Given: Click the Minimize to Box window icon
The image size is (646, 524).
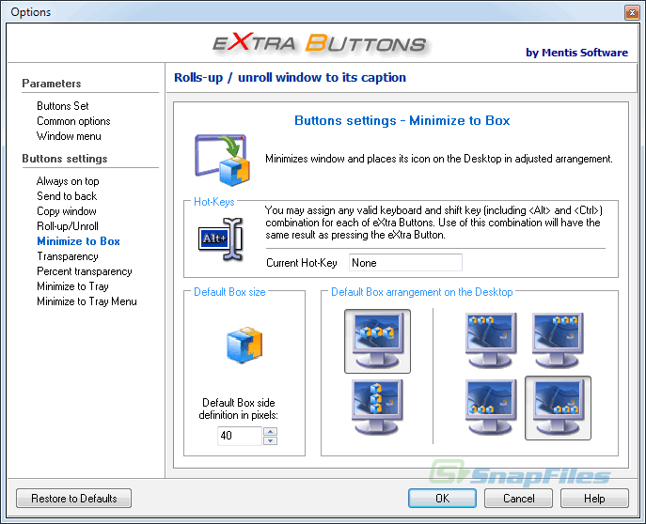Looking at the screenshot, I should click(x=222, y=161).
